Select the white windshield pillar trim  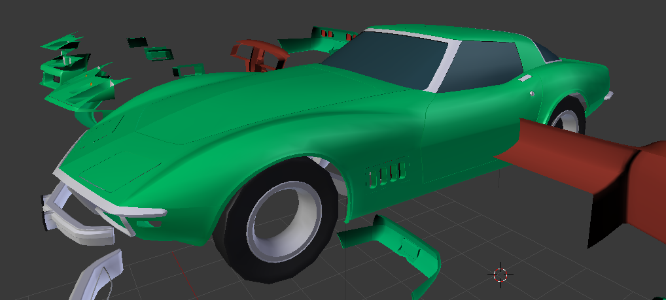point(444,66)
